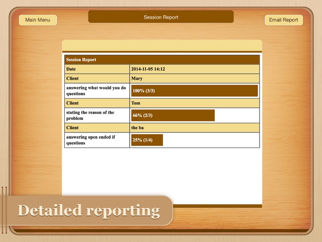The image size is (322, 242).
Task: Click the Detailed reporting caption banner
Action: coord(86,211)
